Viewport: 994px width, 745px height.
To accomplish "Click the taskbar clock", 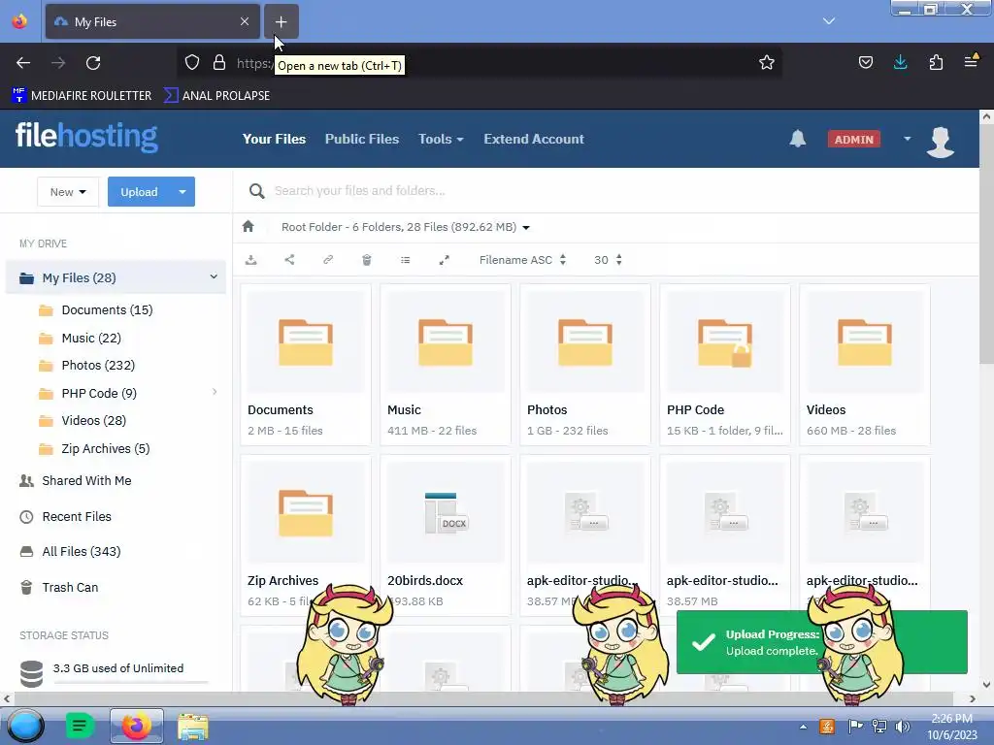I will point(951,727).
